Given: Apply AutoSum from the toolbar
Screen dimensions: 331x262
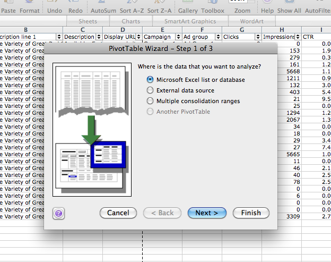Looking at the screenshot, I should click(103, 7).
